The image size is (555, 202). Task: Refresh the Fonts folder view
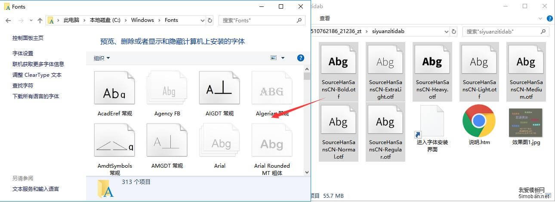tap(210, 20)
